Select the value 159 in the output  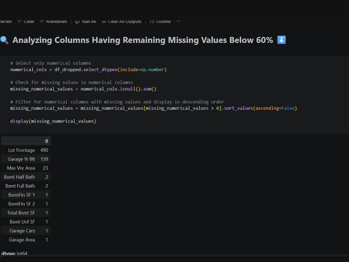coord(44,159)
